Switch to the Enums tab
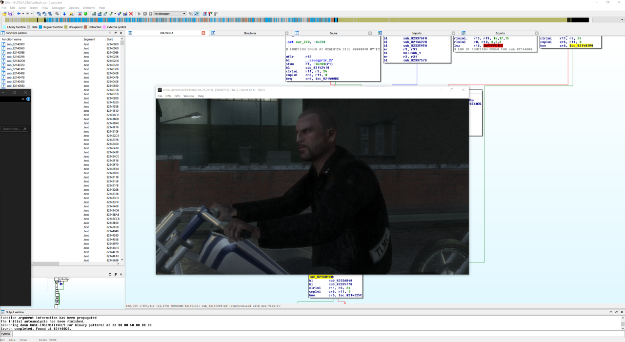The height and width of the screenshot is (342, 625). click(x=333, y=33)
